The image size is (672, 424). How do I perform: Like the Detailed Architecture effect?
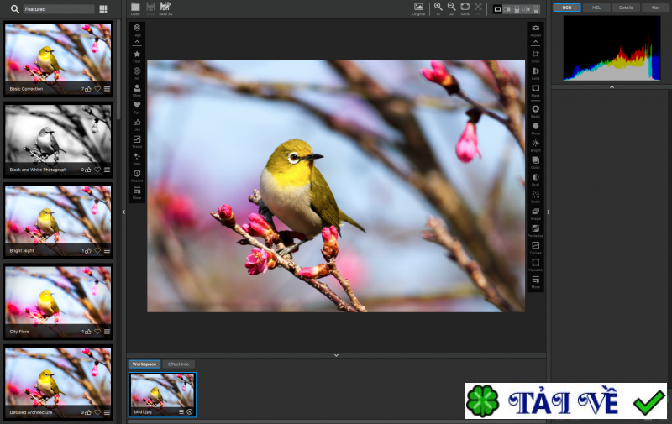(x=88, y=412)
